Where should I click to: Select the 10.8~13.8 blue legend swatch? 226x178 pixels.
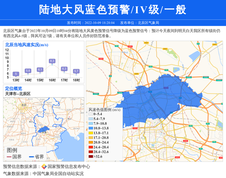click(x=91, y=128)
